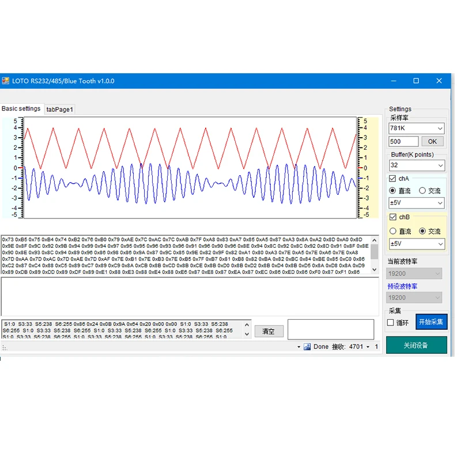
Task: Click the S1:0 log scrollbar up arrow
Action: [x=247, y=325]
